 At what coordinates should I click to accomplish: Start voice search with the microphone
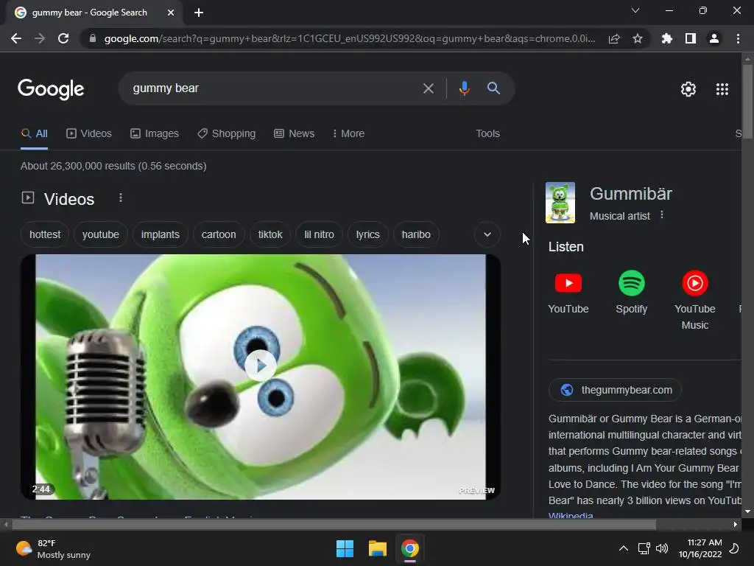click(x=464, y=88)
